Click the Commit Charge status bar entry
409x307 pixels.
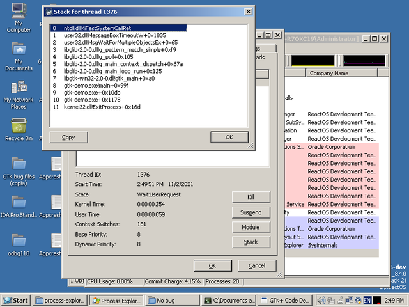tap(173, 282)
